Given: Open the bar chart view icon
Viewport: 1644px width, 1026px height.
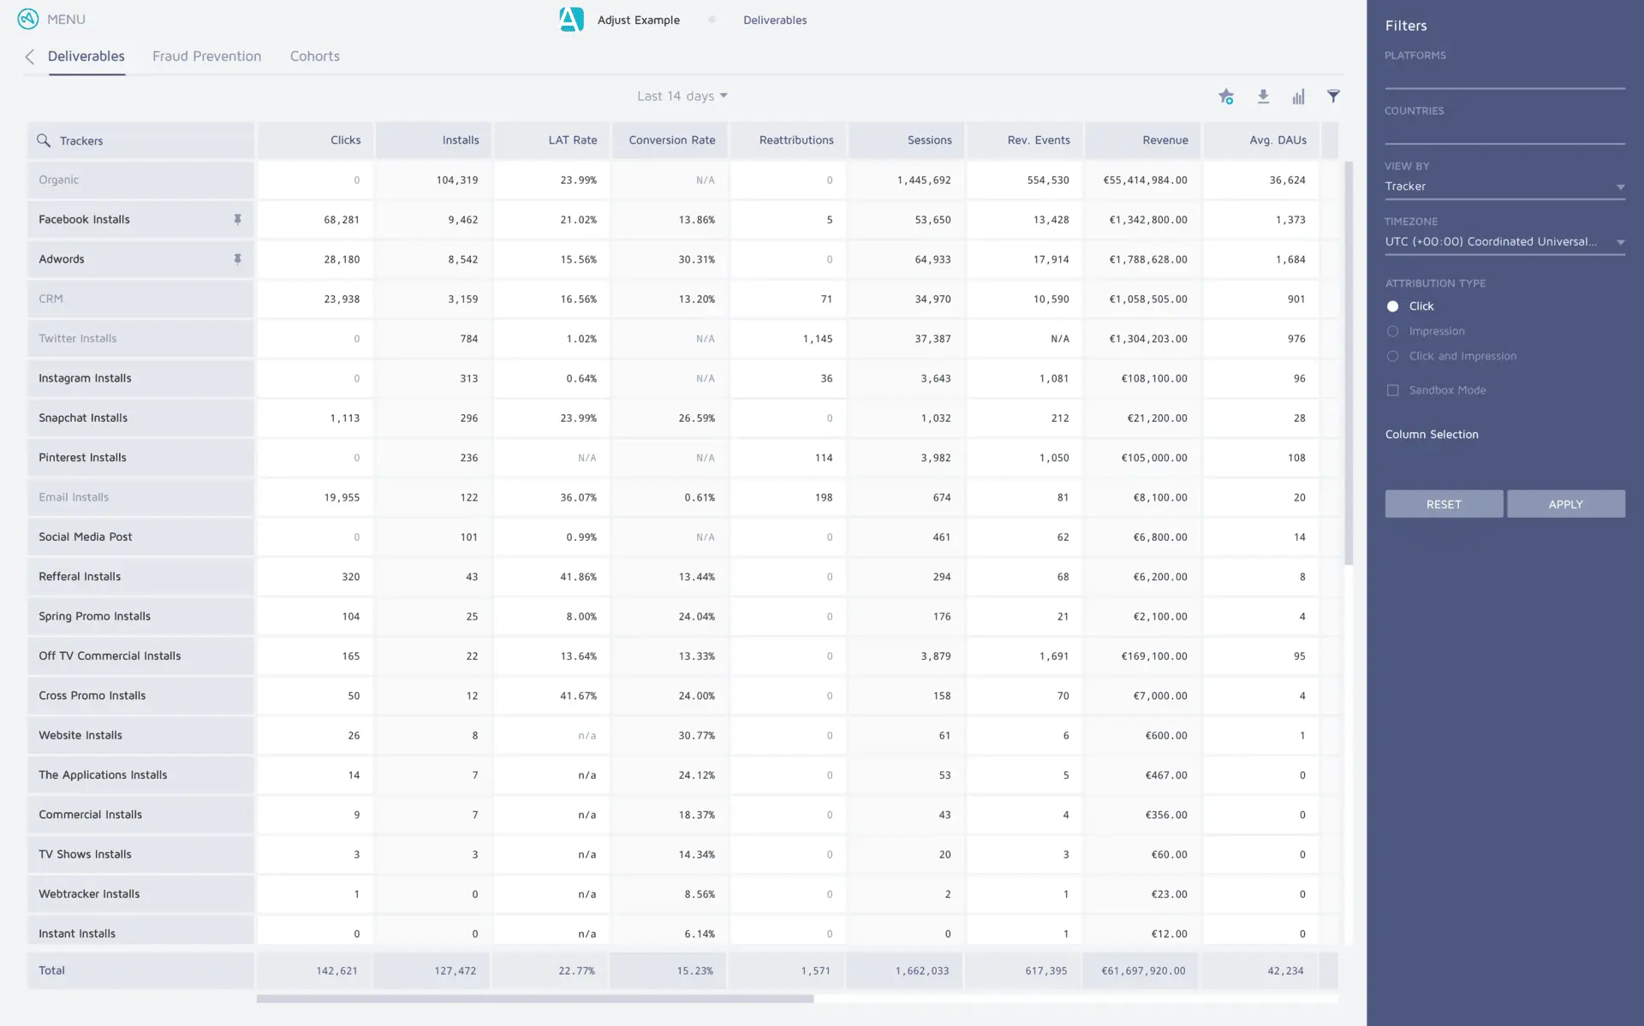Looking at the screenshot, I should [1298, 97].
